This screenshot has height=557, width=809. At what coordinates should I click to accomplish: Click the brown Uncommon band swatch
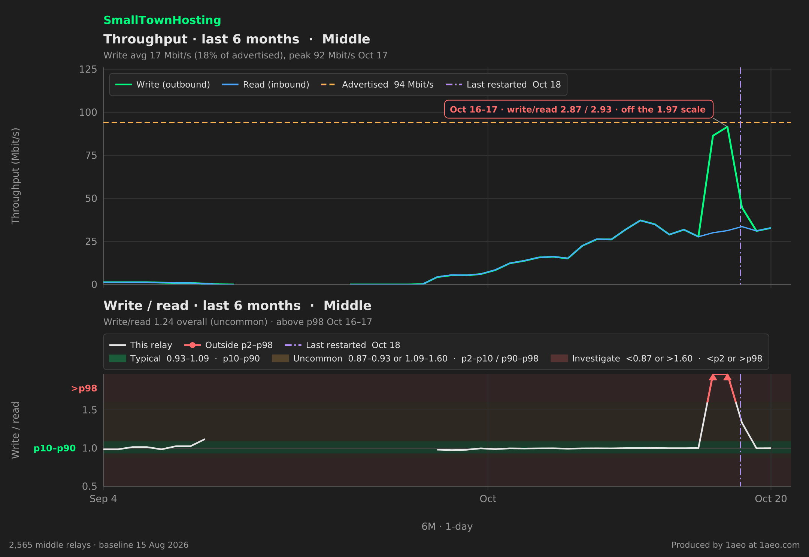point(281,359)
